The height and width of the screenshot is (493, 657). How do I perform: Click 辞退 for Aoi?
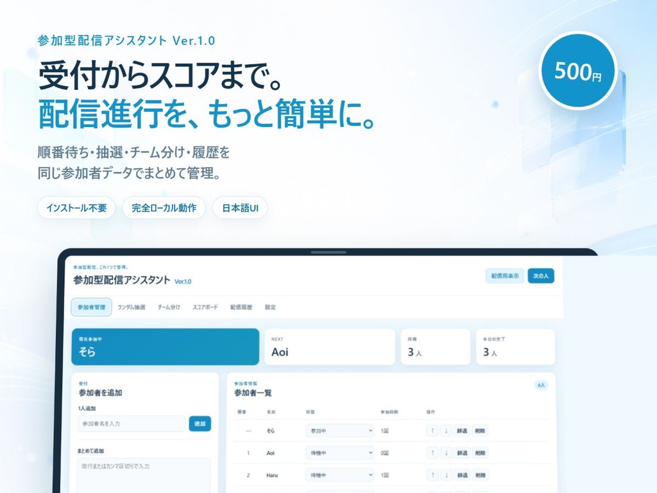[x=462, y=453]
